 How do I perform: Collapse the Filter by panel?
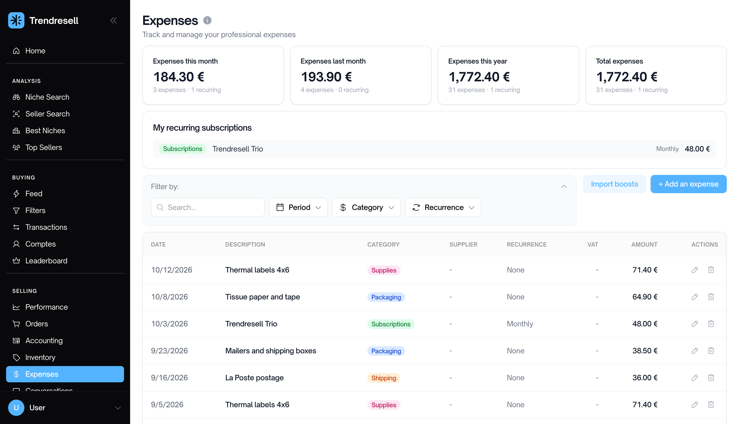click(x=564, y=186)
